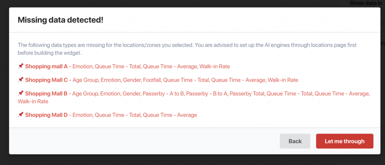Click the red Let me through button
This screenshot has height=165, width=385.
(x=344, y=141)
